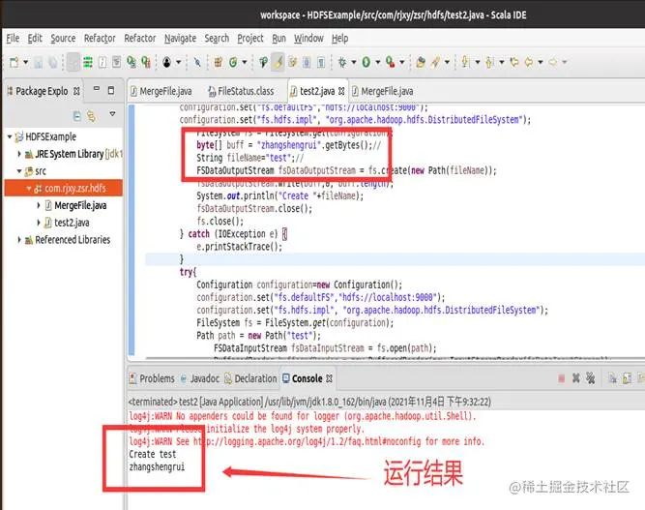Screen dimensions: 645x510
Task: Minimize the Package Explorer panel
Action: click(97, 89)
